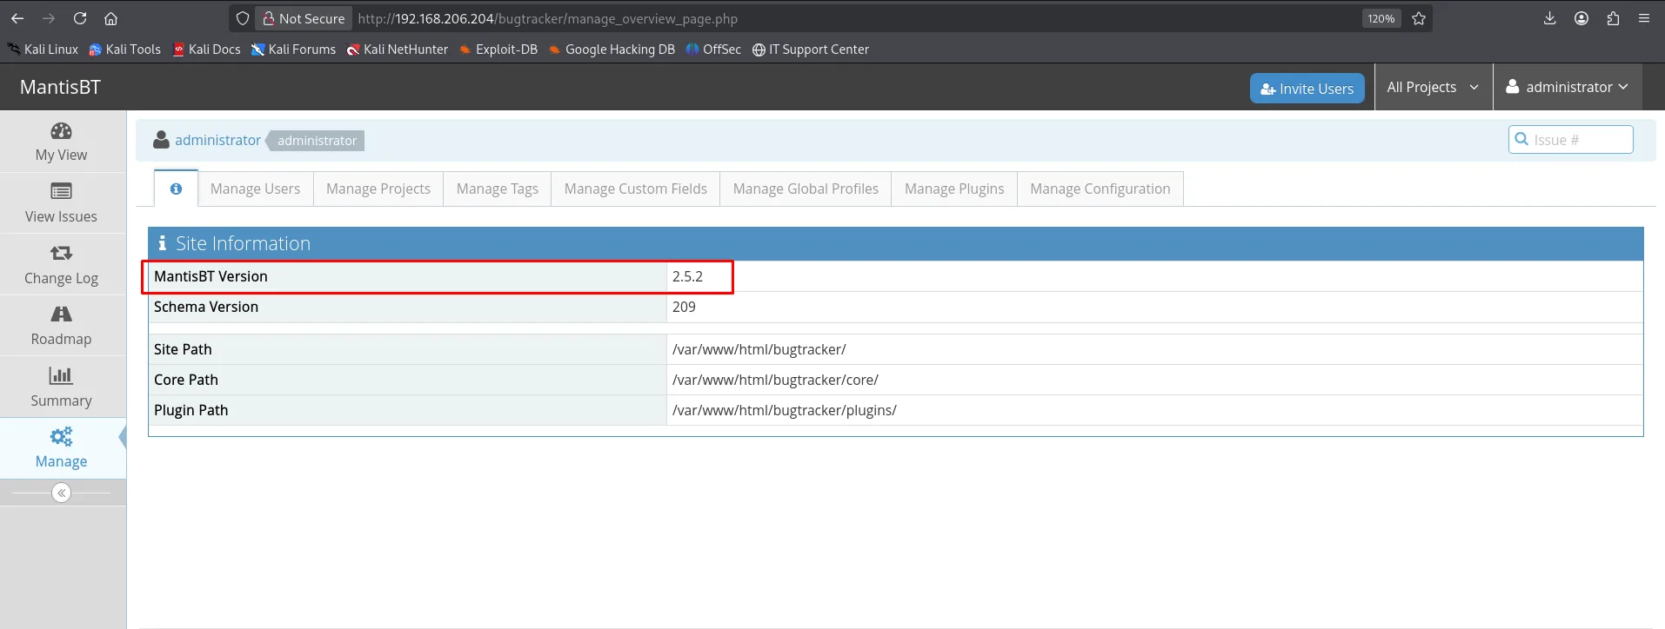Screen dimensions: 1665x629
Task: Click the tracking protection shield icon
Action: pos(243,18)
